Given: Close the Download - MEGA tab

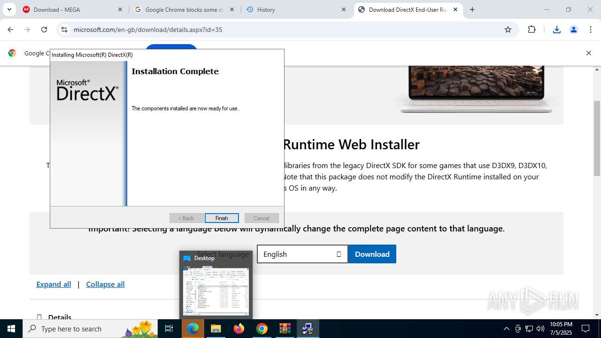Looking at the screenshot, I should [120, 9].
